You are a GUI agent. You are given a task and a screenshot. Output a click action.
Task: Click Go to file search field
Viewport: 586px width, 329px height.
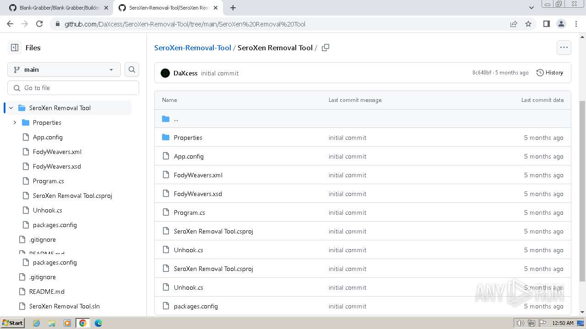click(73, 88)
